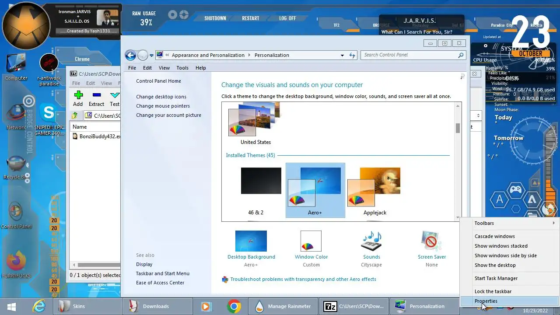Screen dimensions: 560x315
Task: Select the Applejack theme
Action: [375, 191]
